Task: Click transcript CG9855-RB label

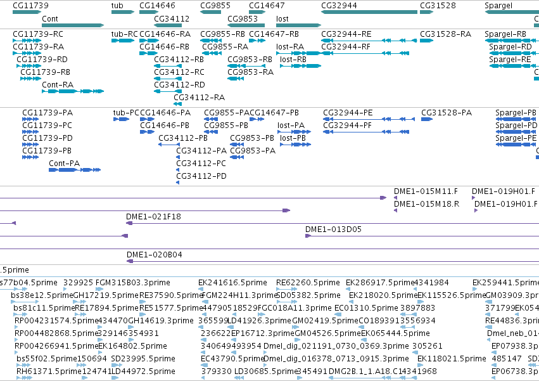Action: coord(223,34)
